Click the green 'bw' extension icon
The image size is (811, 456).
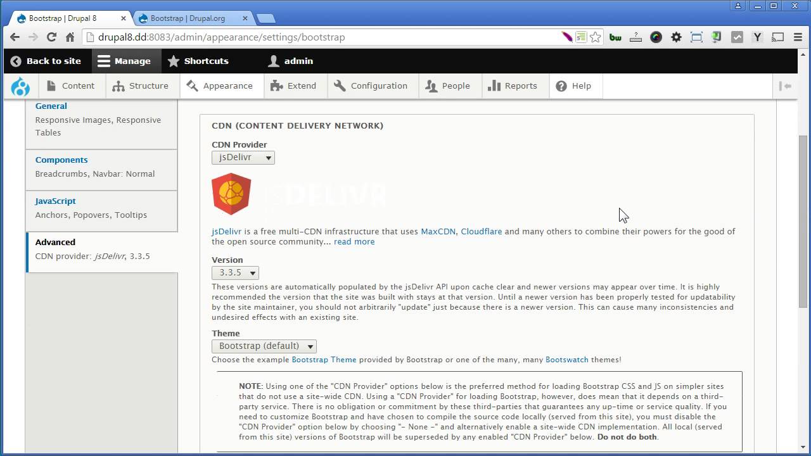tap(615, 37)
